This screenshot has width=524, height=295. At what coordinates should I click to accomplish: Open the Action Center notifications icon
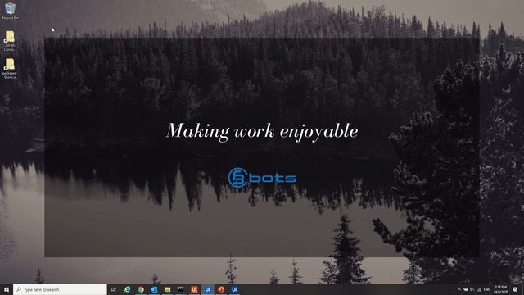coord(515,289)
